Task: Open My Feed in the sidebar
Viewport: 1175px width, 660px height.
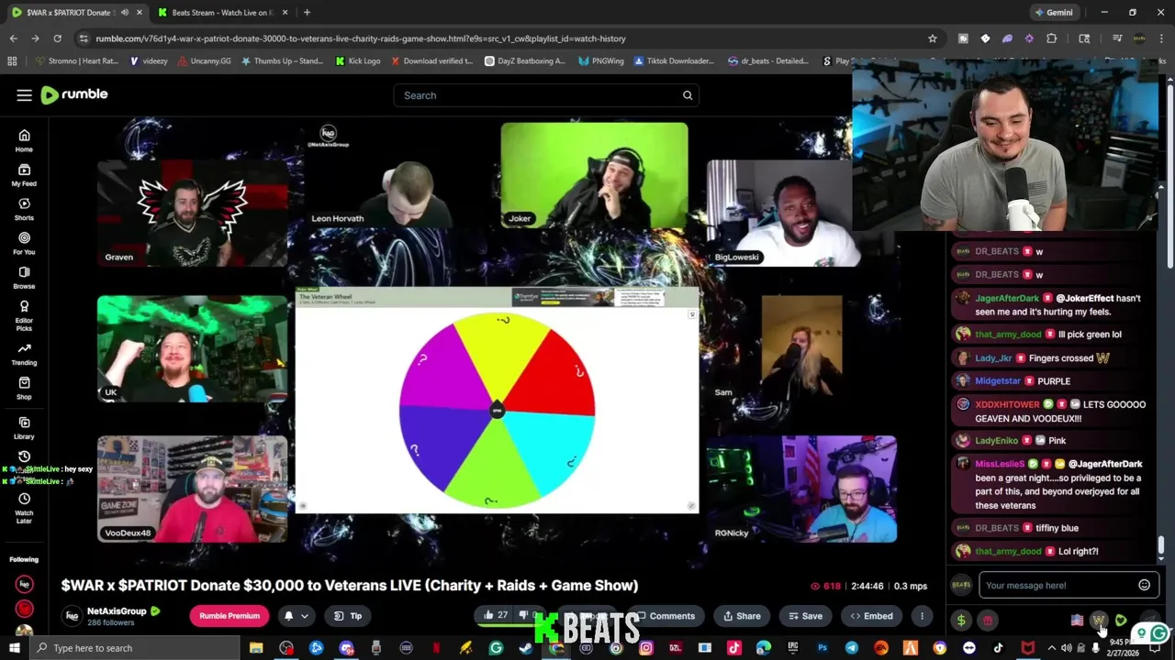Action: click(x=24, y=175)
